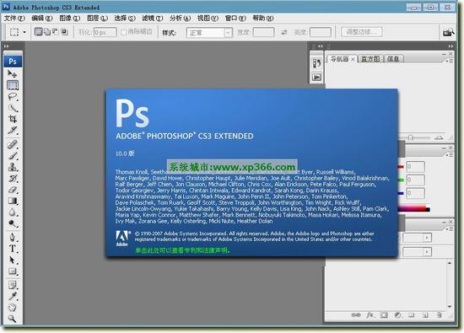The image size is (464, 333).
Task: Select the Rectangular Marquee tool in toolbox
Action: [13, 85]
